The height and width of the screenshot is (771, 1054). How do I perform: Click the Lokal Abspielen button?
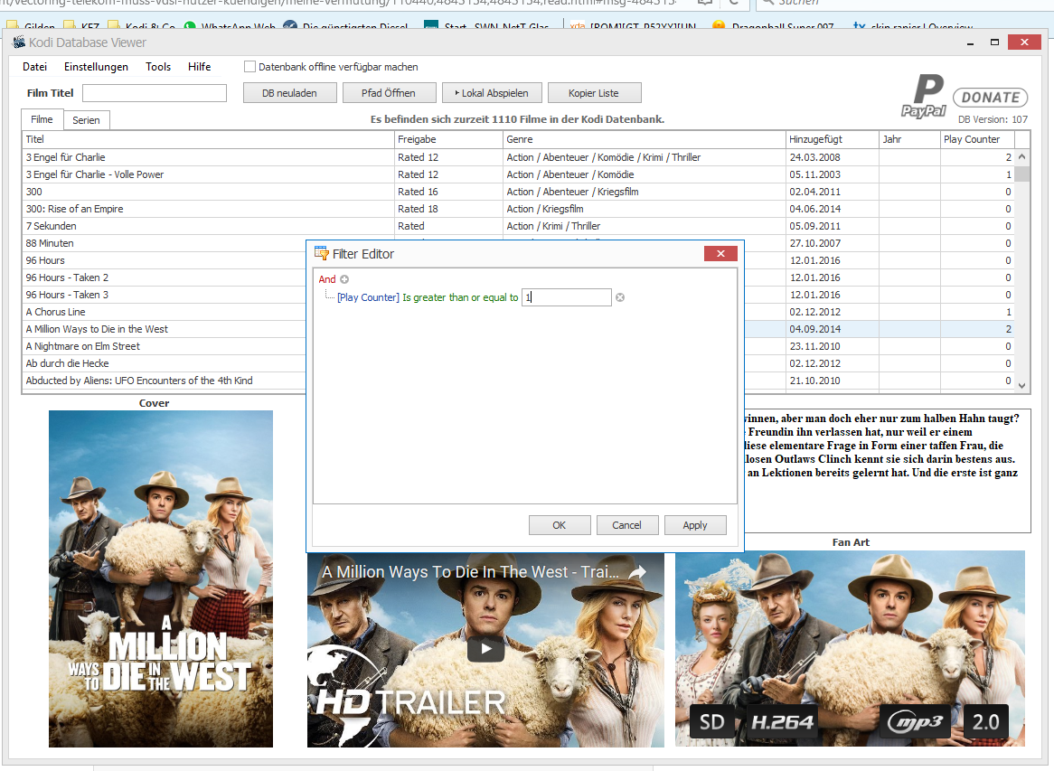tap(492, 93)
